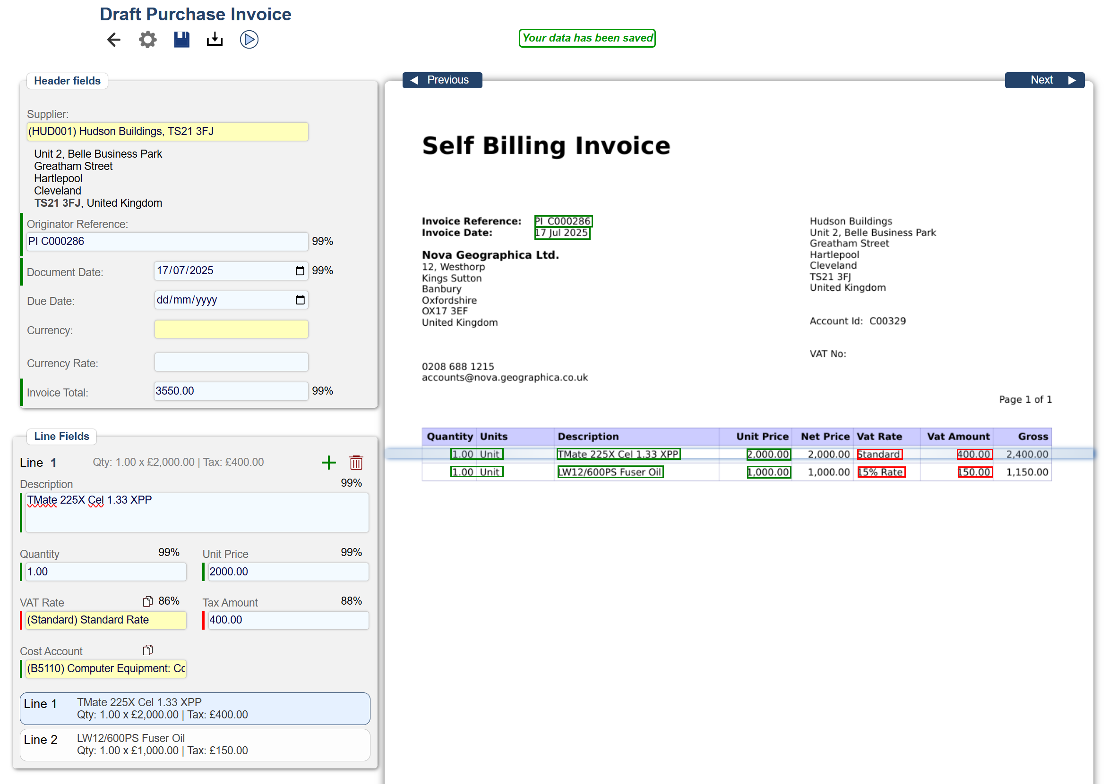The width and height of the screenshot is (1109, 784).
Task: Click the yellow Currency field
Action: (231, 330)
